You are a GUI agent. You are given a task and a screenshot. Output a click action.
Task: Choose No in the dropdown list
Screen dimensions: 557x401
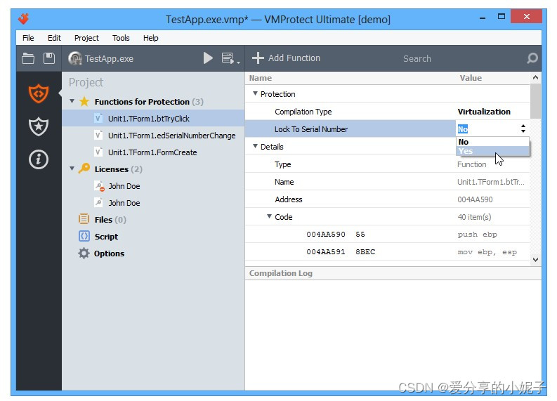pyautogui.click(x=492, y=142)
